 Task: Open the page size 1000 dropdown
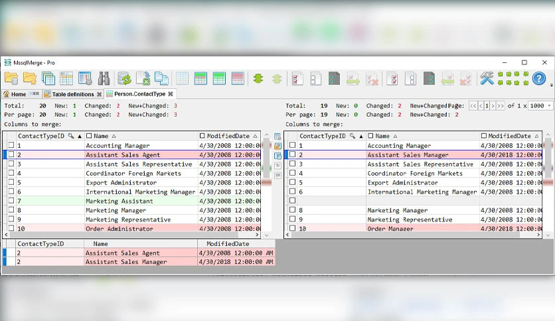[x=540, y=105]
